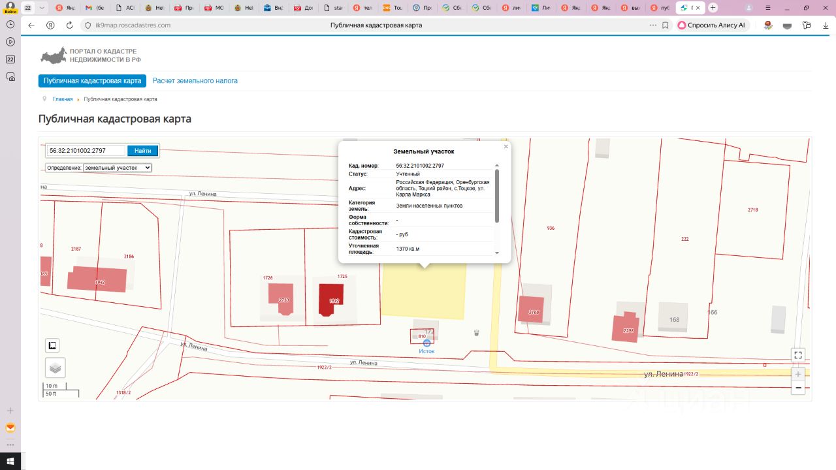Open Расчет земельного налога tab
836x470 pixels.
click(x=195, y=81)
